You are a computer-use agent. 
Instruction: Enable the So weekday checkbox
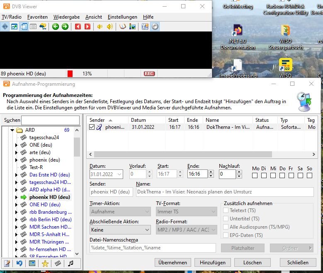(309, 176)
